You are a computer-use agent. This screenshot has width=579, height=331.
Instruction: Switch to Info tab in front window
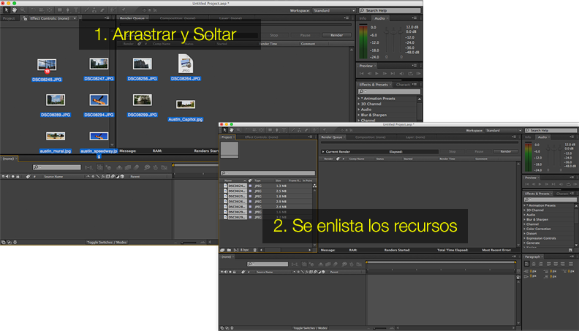528,137
